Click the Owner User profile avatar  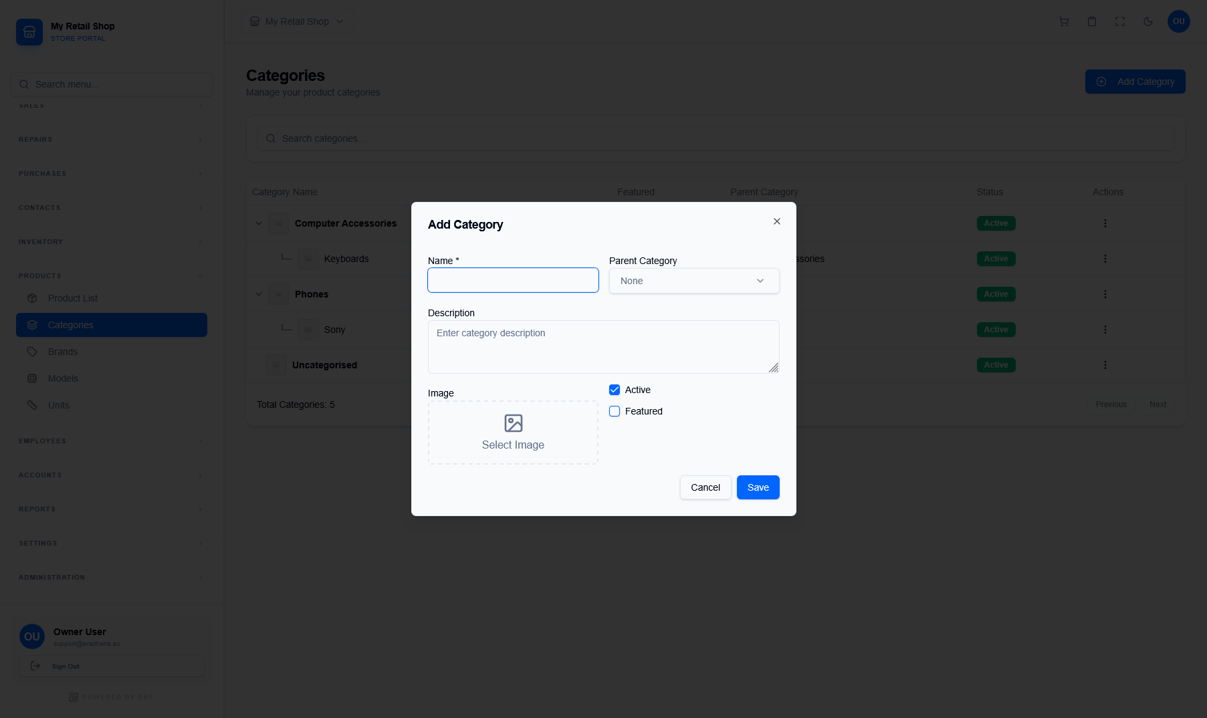(32, 636)
